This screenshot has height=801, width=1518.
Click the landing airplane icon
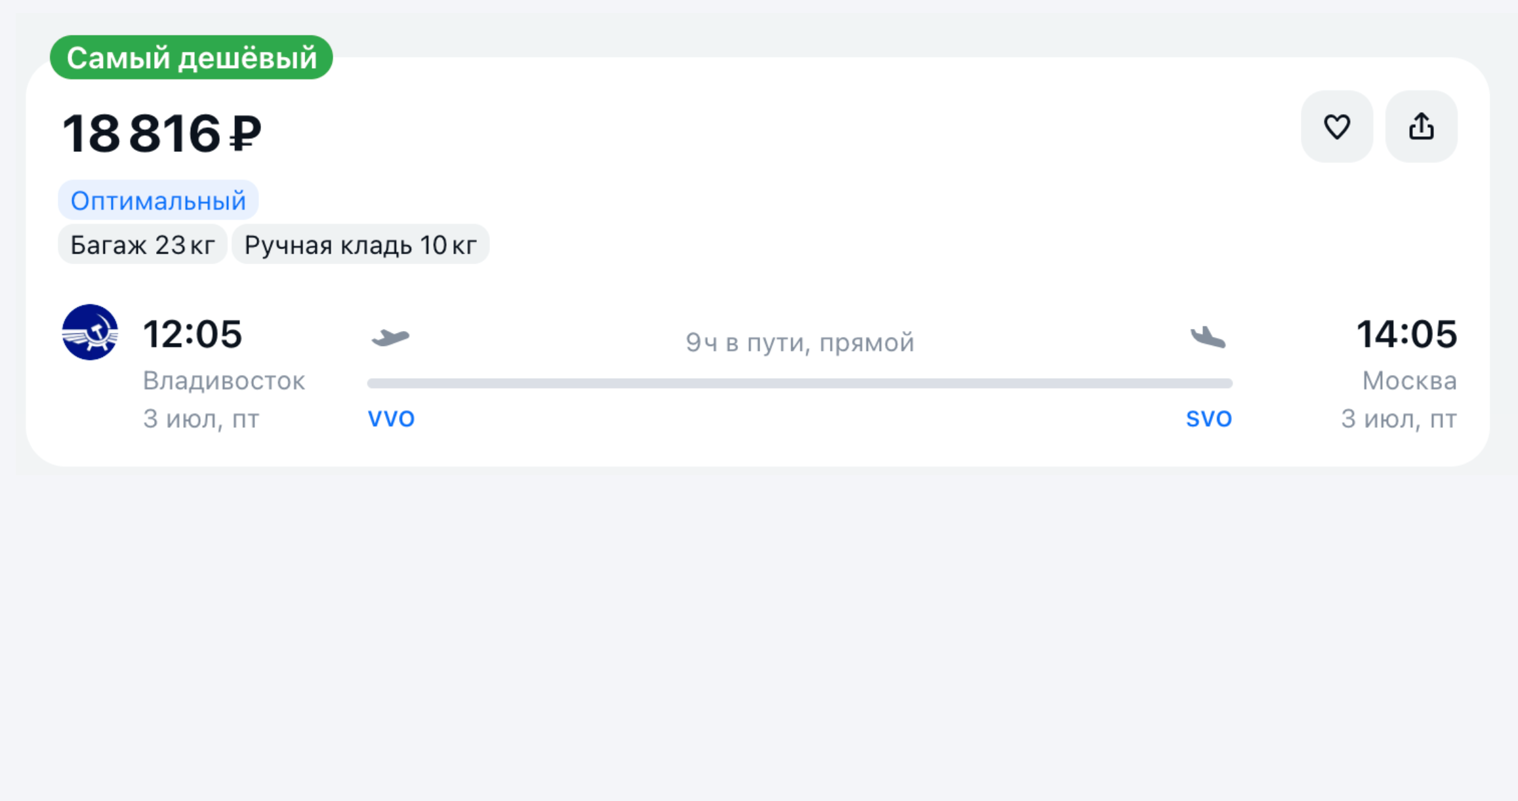pyautogui.click(x=1208, y=338)
